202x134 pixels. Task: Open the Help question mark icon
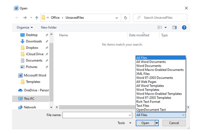pos(184,28)
